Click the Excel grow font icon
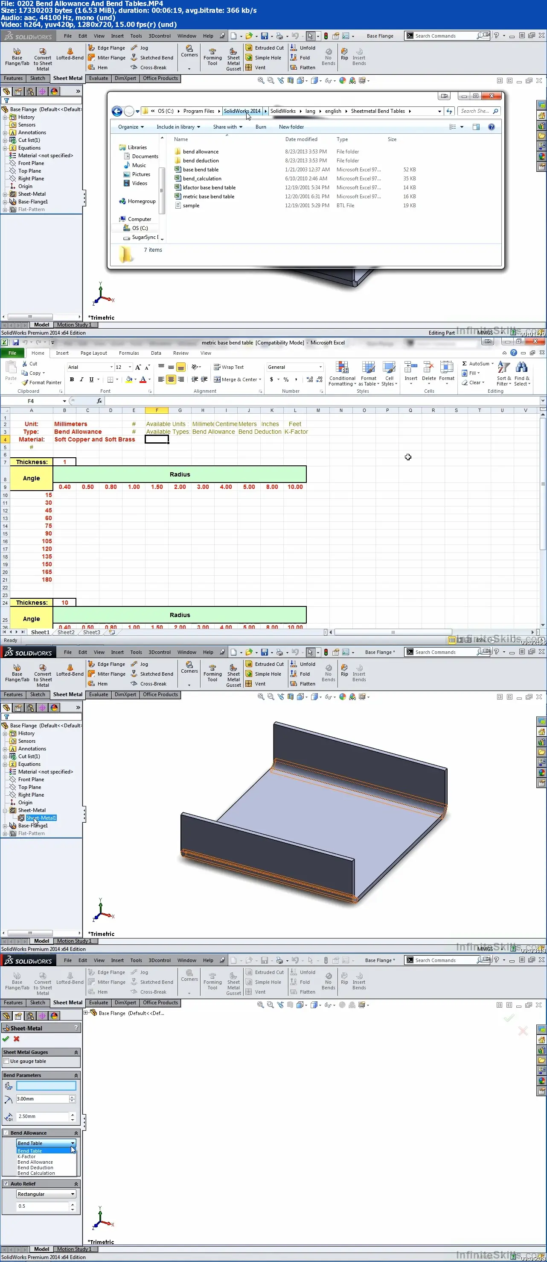 138,367
